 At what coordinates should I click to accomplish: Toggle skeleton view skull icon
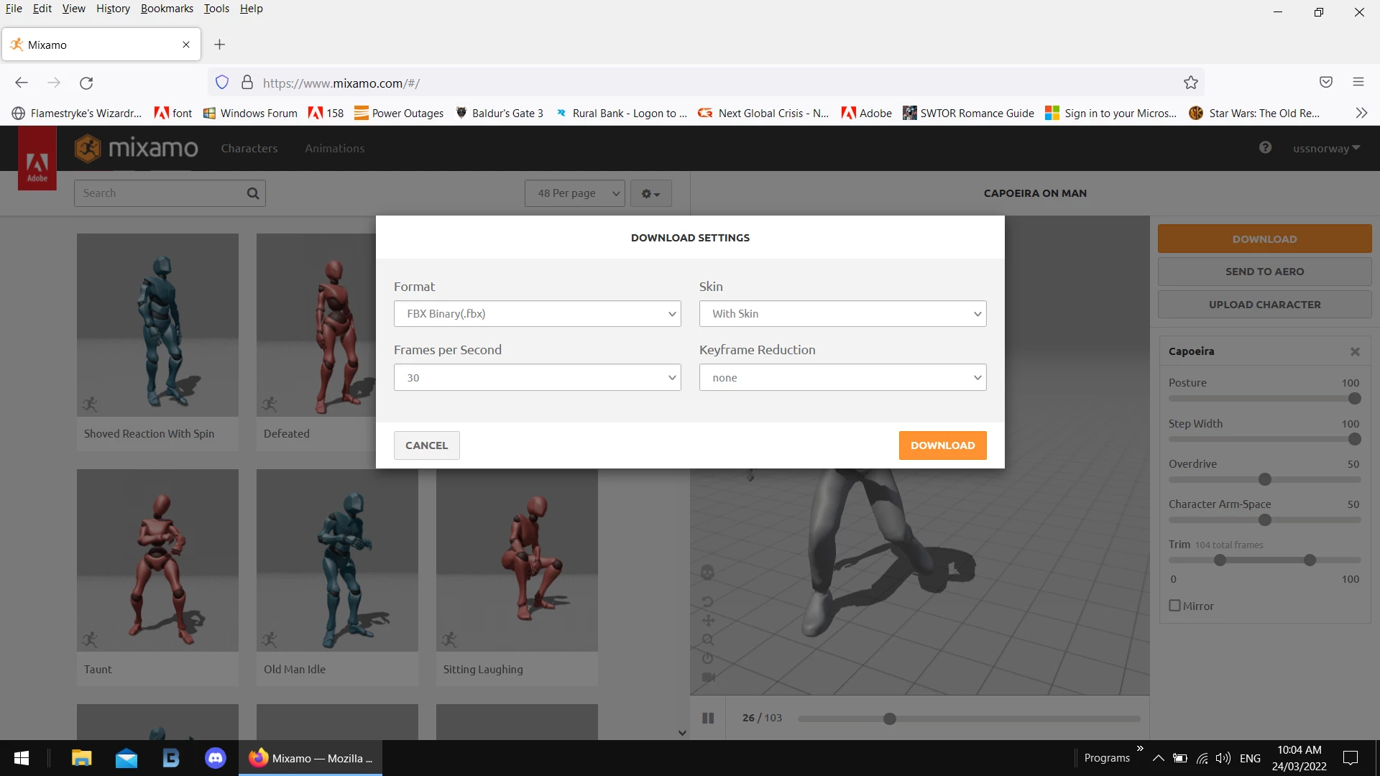(x=707, y=573)
